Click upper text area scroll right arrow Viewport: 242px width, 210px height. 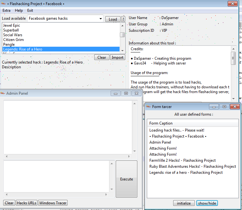[x=129, y=156]
